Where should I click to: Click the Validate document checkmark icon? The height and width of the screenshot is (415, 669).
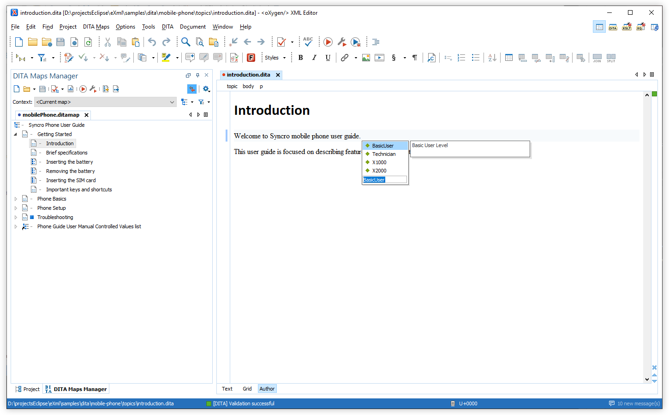click(x=281, y=42)
